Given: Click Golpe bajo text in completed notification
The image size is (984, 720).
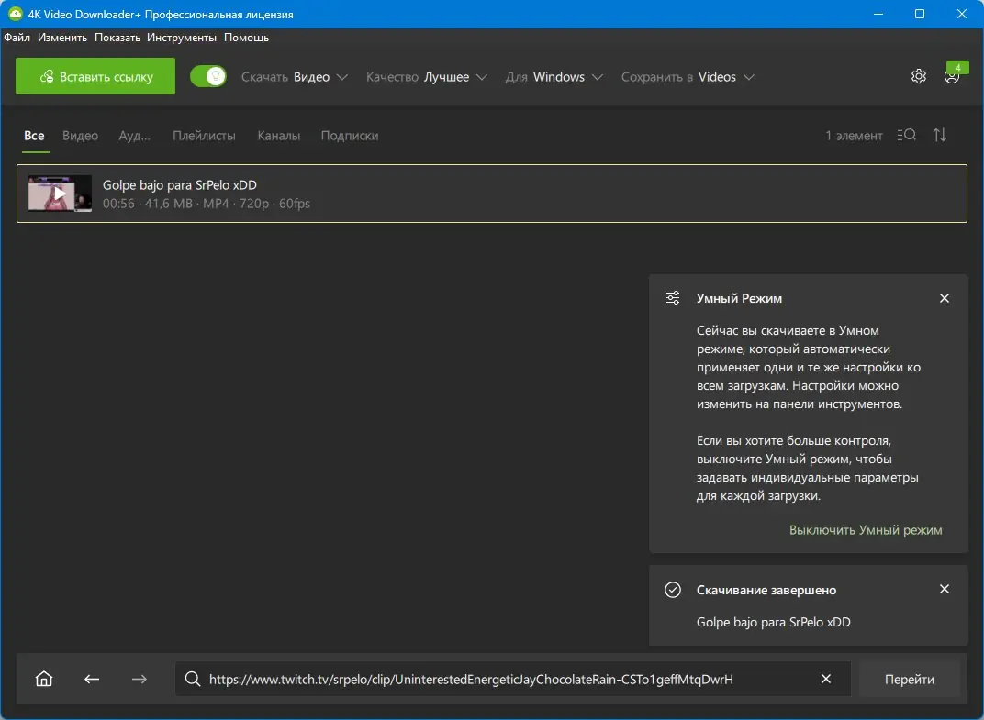Looking at the screenshot, I should pos(773,622).
